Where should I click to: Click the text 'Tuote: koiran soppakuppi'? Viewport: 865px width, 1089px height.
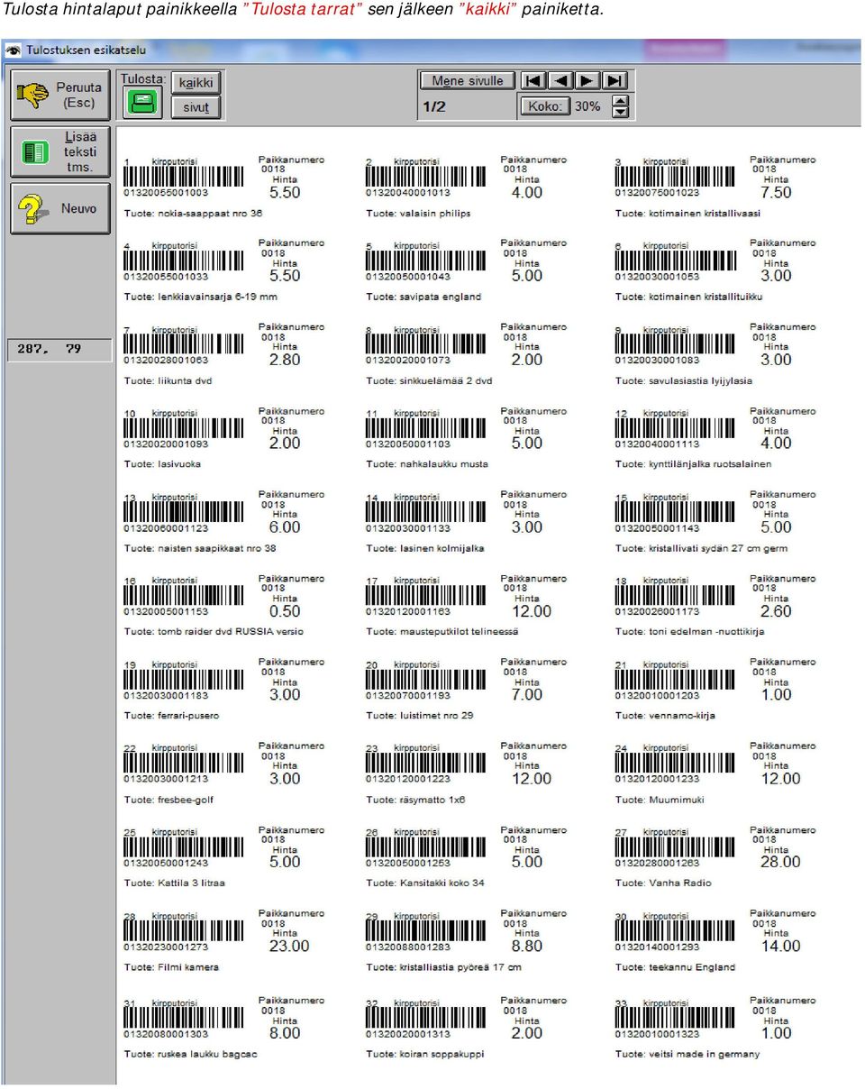(425, 1054)
